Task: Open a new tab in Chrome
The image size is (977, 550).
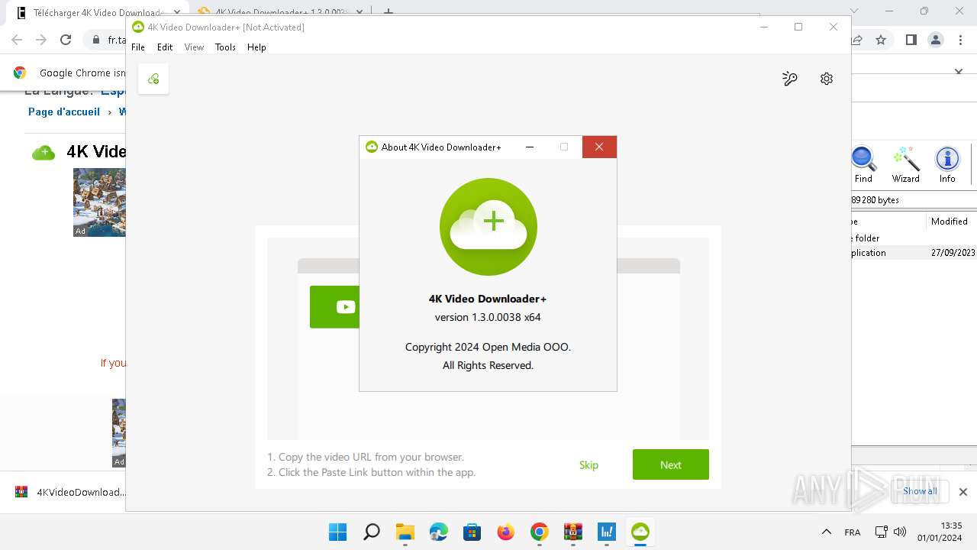Action: click(x=389, y=12)
